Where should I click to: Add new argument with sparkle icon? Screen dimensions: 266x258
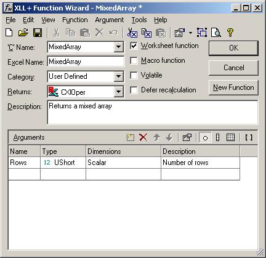click(130, 137)
